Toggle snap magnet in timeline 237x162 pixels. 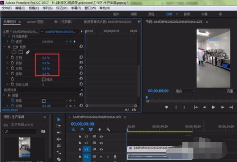(82, 129)
